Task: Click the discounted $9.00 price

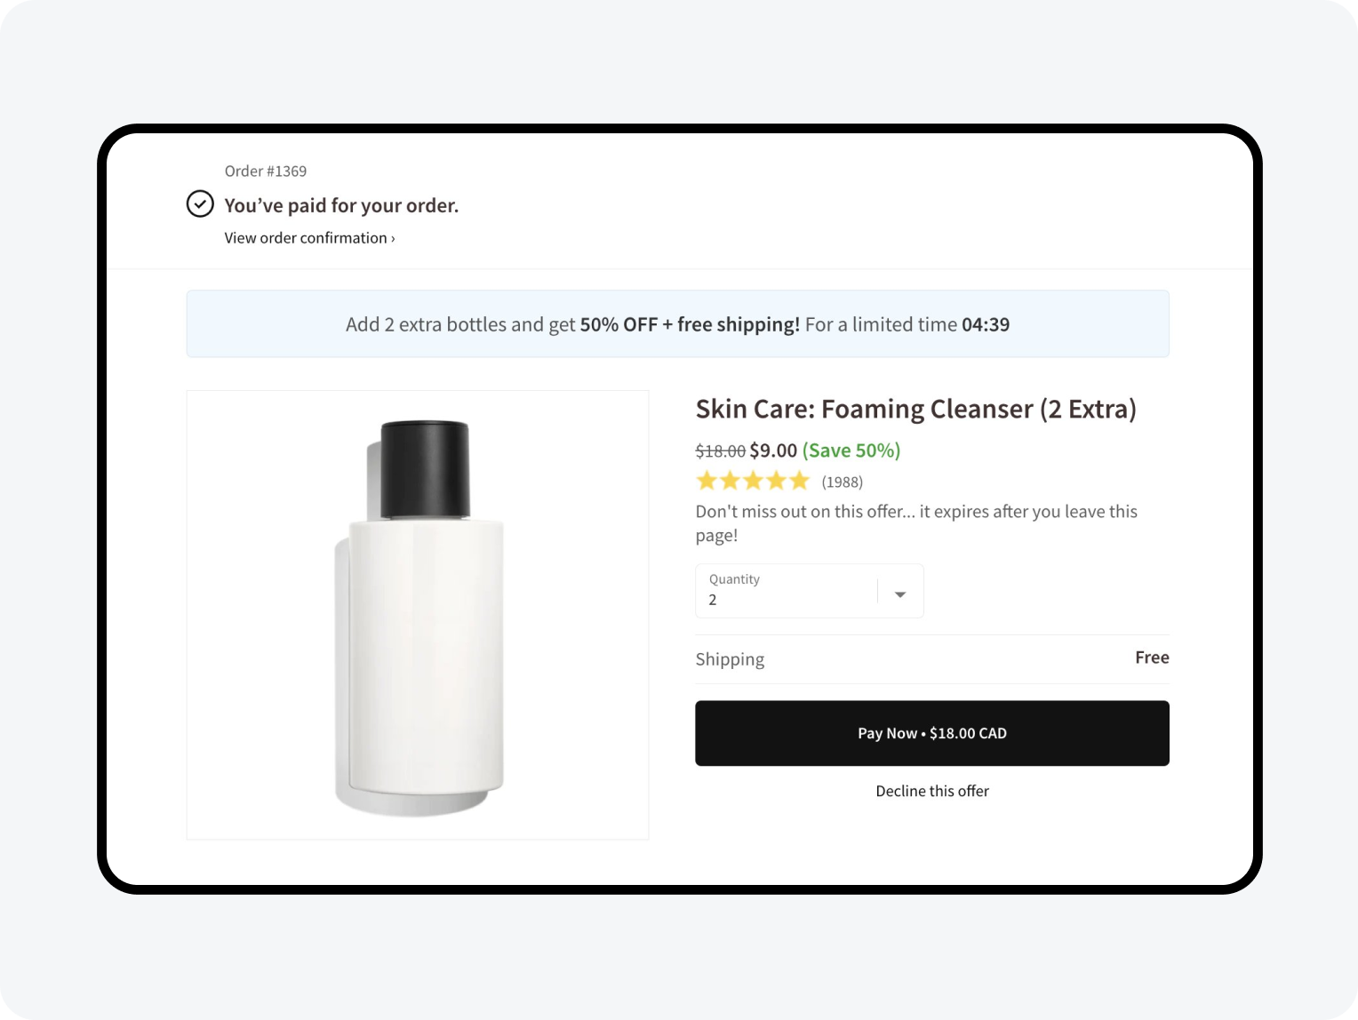Action: pos(773,450)
